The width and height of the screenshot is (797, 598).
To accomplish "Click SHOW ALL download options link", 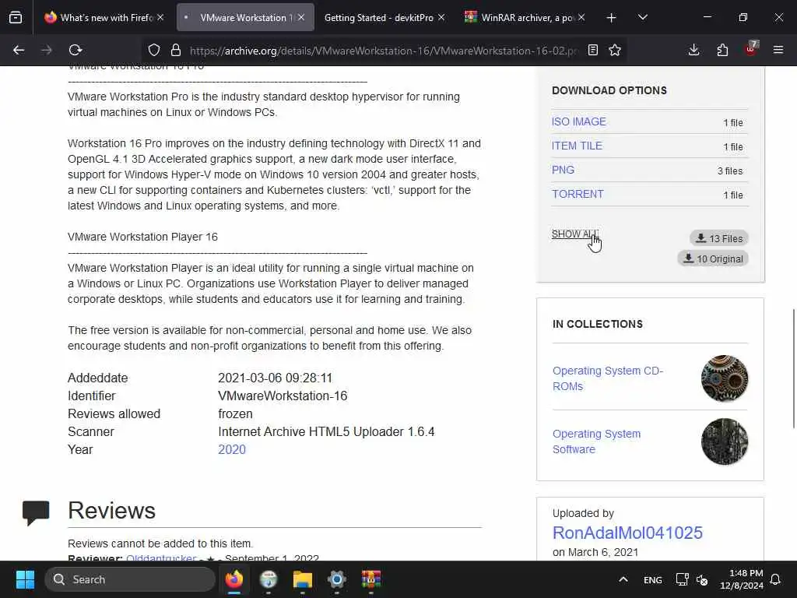I will coord(575,234).
